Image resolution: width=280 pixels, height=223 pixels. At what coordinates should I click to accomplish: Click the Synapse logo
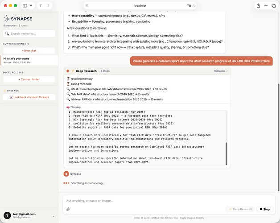click(18, 19)
